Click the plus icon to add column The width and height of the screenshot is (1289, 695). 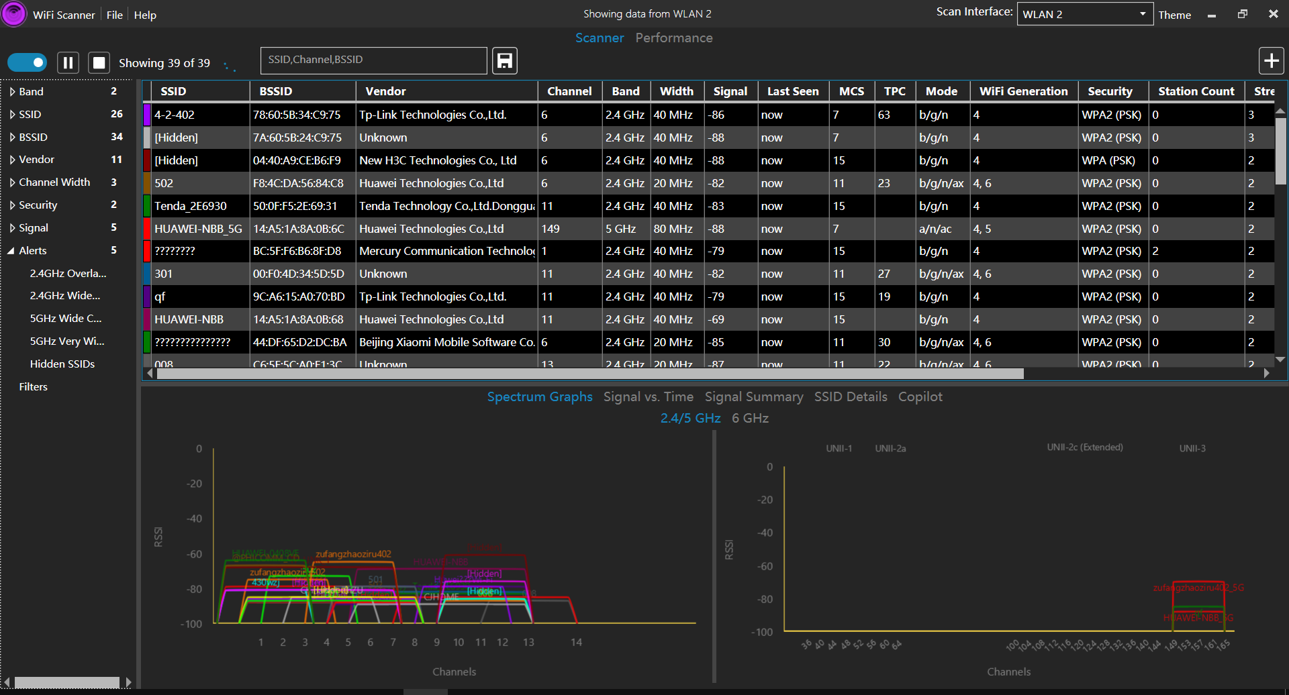pos(1271,61)
